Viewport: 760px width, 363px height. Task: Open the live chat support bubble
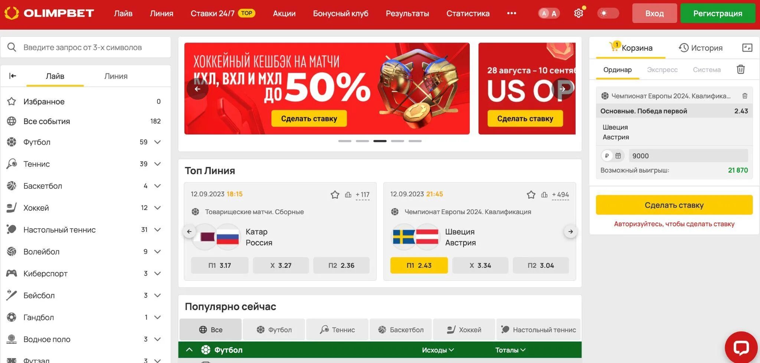click(741, 347)
